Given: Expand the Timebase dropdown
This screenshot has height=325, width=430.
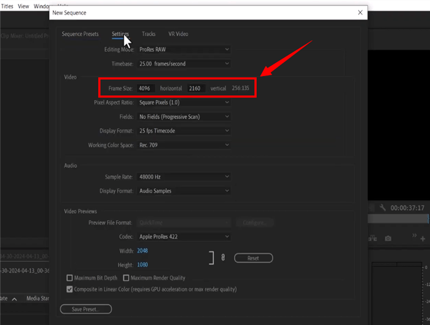Looking at the screenshot, I should 184,63.
